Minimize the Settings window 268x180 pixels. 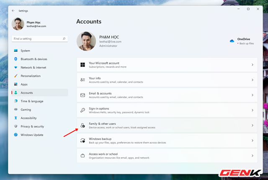click(x=239, y=9)
